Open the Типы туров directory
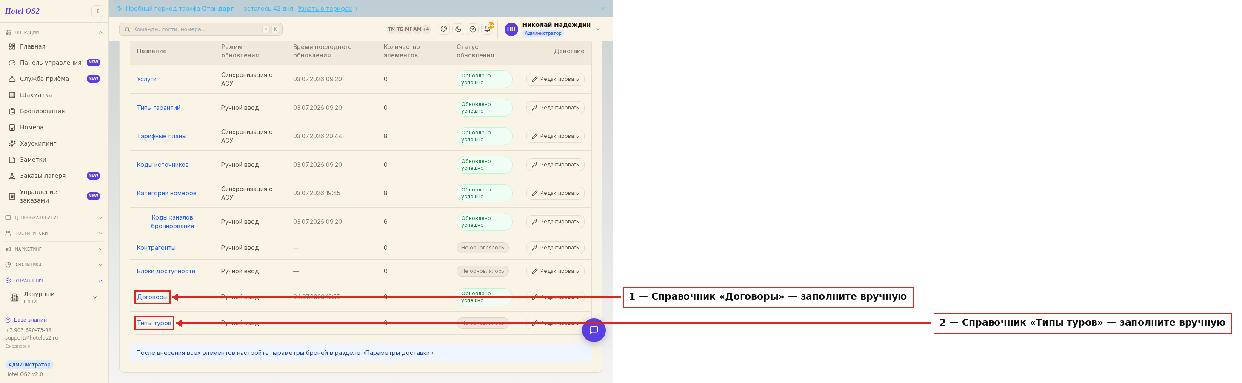 point(154,323)
